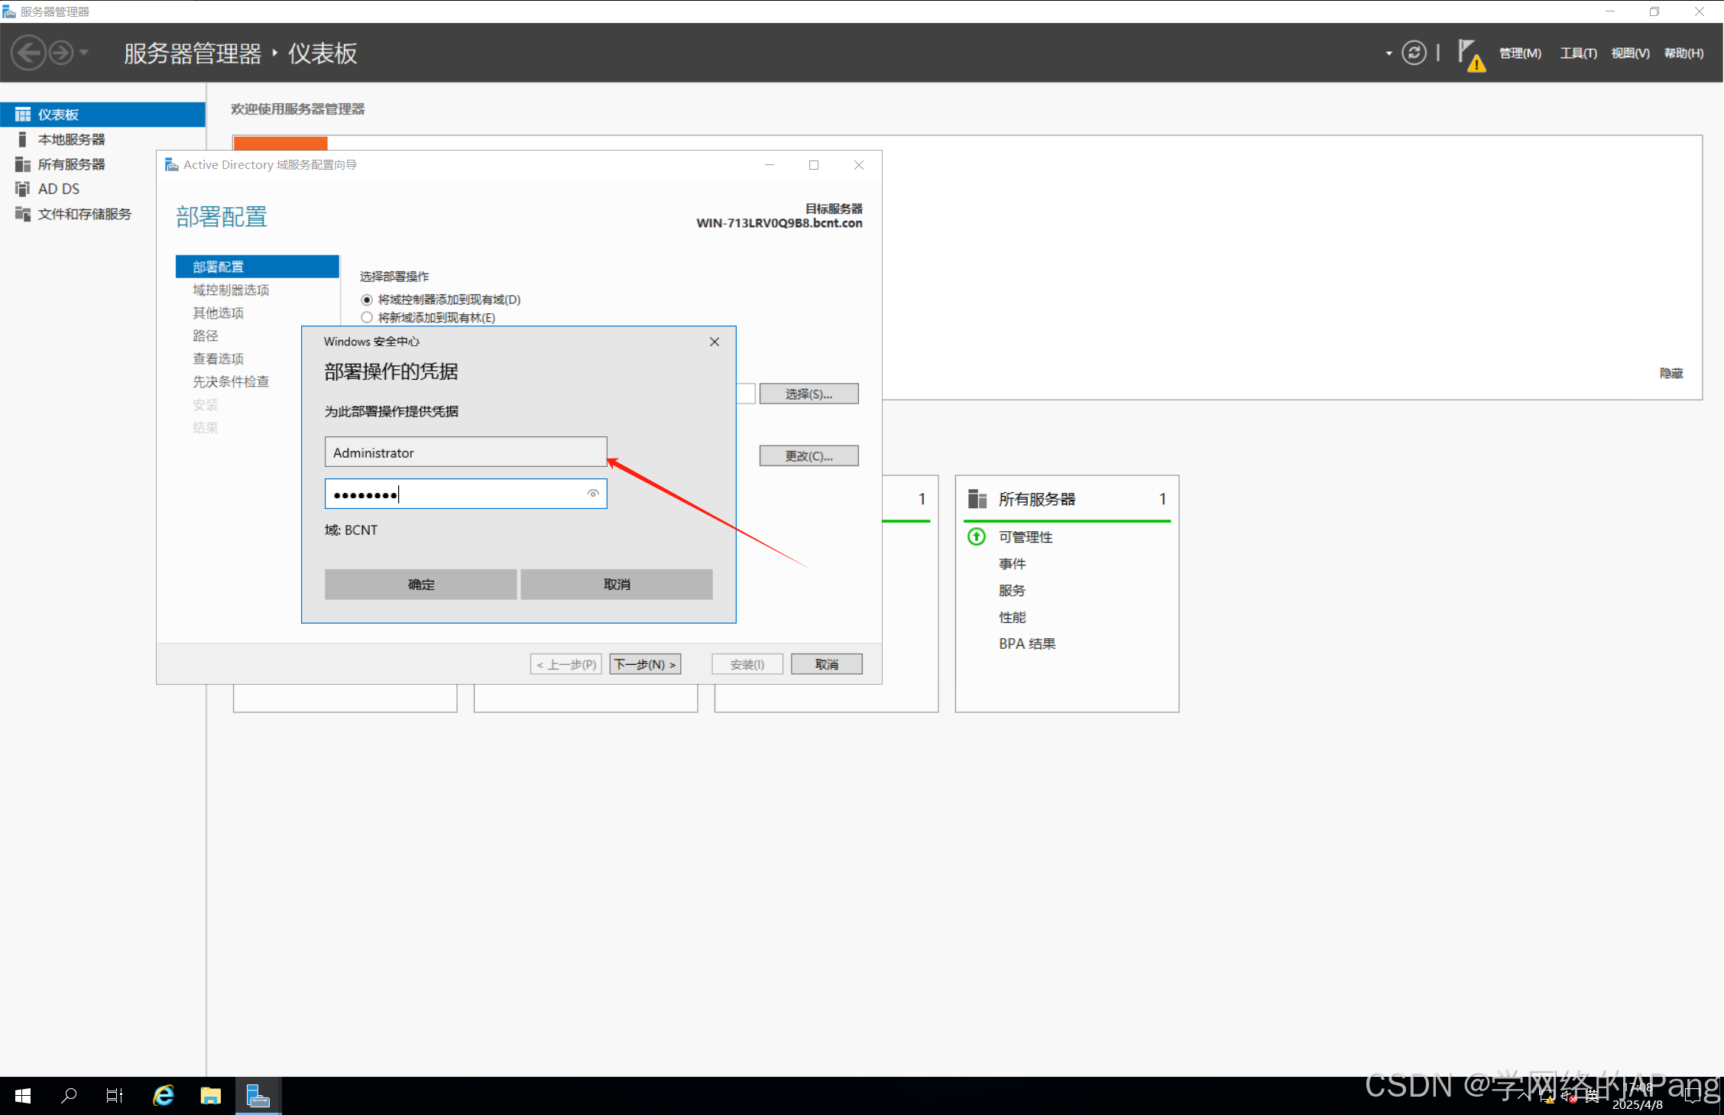Open dropdown arrow left of refresh icon
The height and width of the screenshot is (1115, 1724).
point(1389,53)
